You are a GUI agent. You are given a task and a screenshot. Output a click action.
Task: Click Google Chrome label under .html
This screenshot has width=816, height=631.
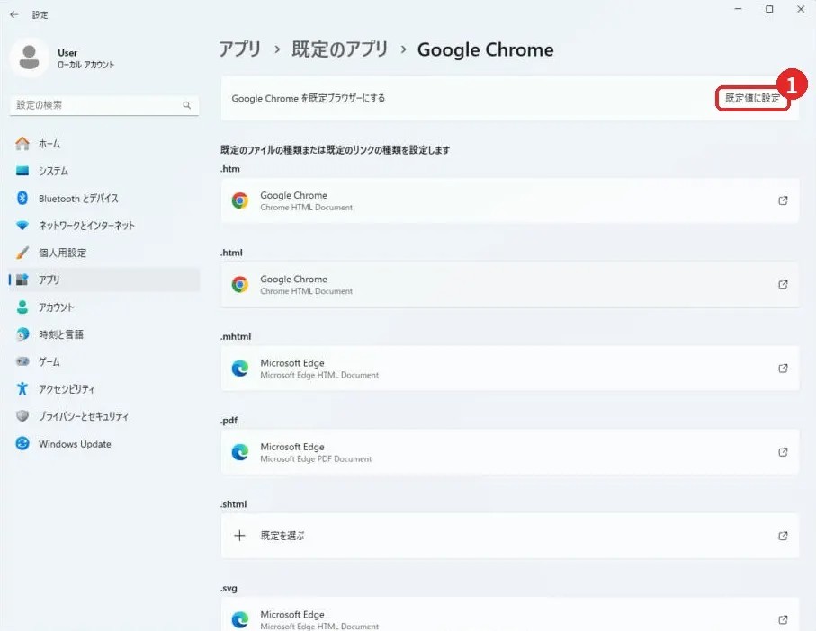(293, 280)
